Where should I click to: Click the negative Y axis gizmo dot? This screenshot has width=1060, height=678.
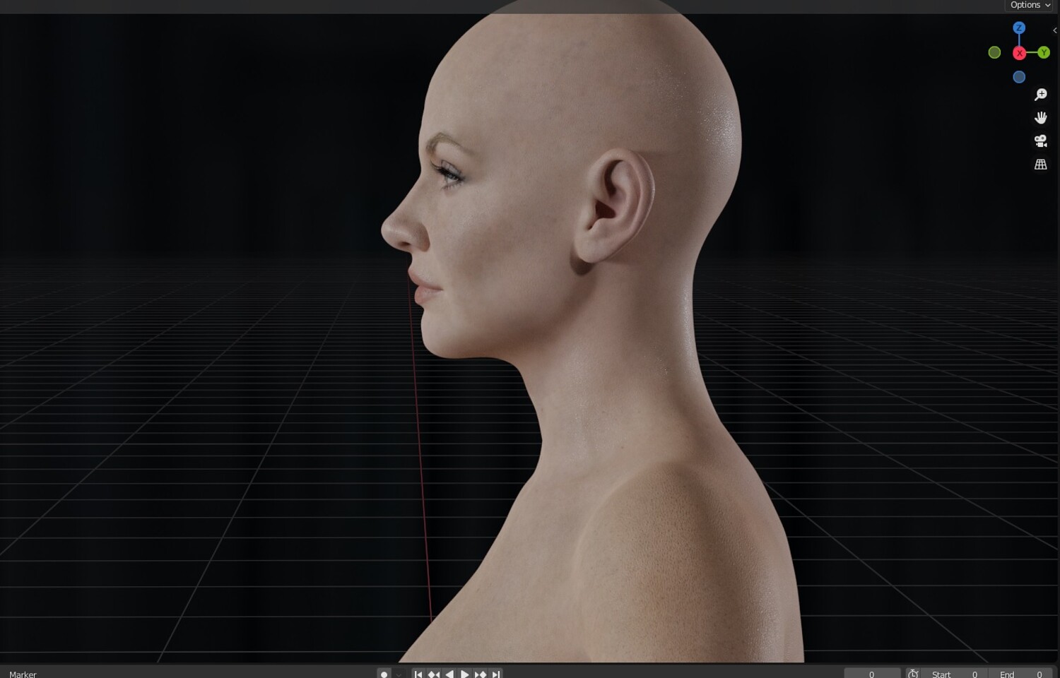coord(994,52)
